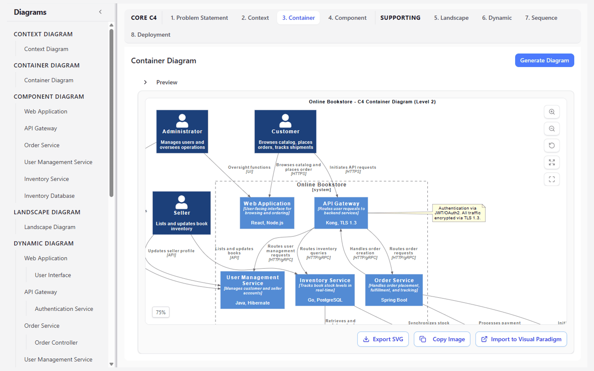Click the copy icon on Copy Image
Viewport: 594px width, 371px height.
[x=423, y=339]
